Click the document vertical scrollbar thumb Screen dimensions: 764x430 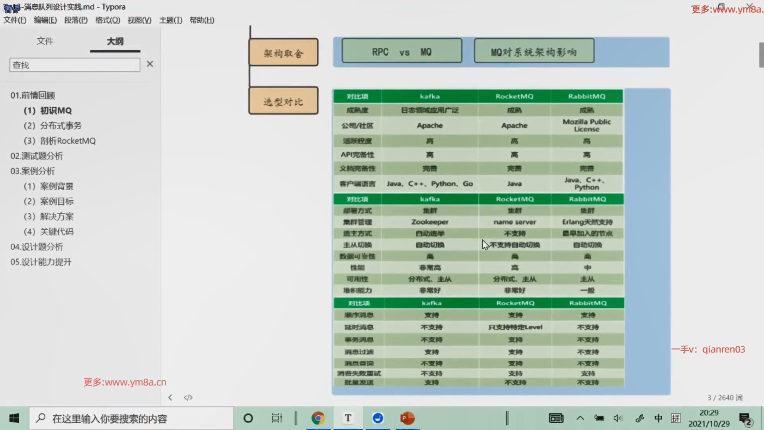click(x=761, y=55)
